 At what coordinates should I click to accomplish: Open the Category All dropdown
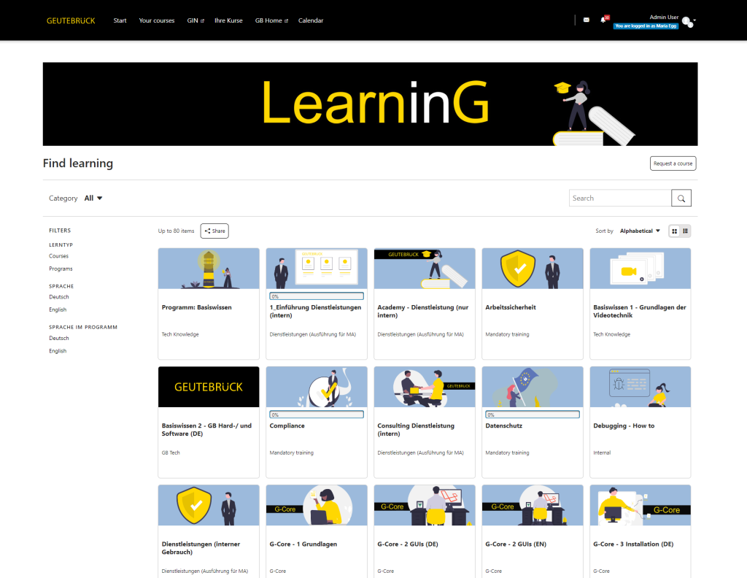[x=93, y=199]
